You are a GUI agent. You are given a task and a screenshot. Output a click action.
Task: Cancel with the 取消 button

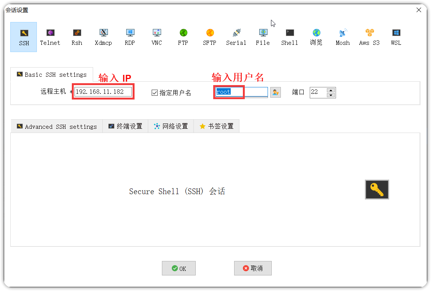[253, 268]
